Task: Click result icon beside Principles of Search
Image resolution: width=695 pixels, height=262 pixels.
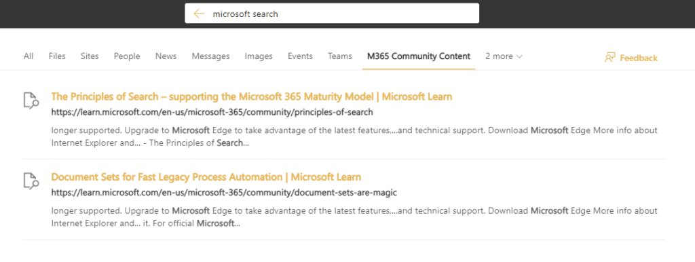Action: click(x=31, y=100)
